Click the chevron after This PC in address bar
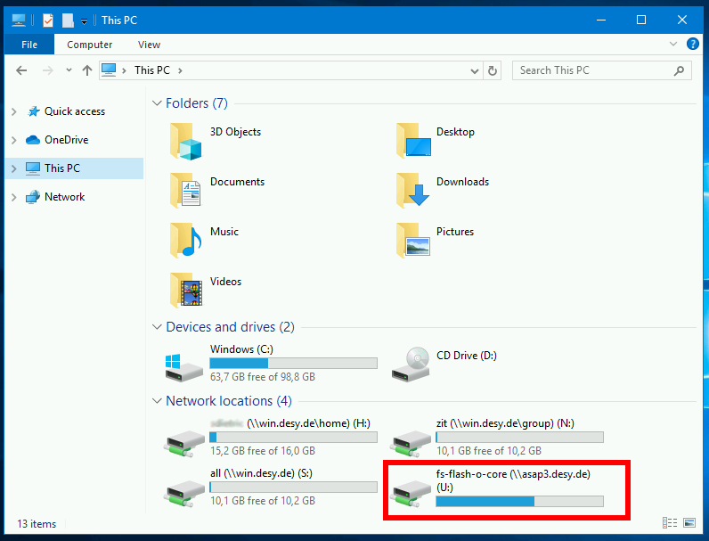Image resolution: width=709 pixels, height=541 pixels. pyautogui.click(x=181, y=70)
